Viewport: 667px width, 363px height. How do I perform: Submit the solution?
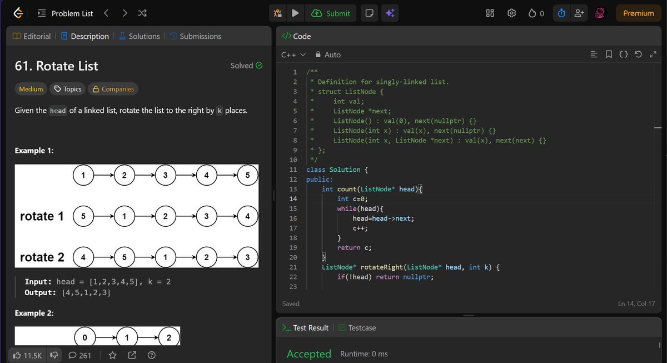tap(331, 13)
